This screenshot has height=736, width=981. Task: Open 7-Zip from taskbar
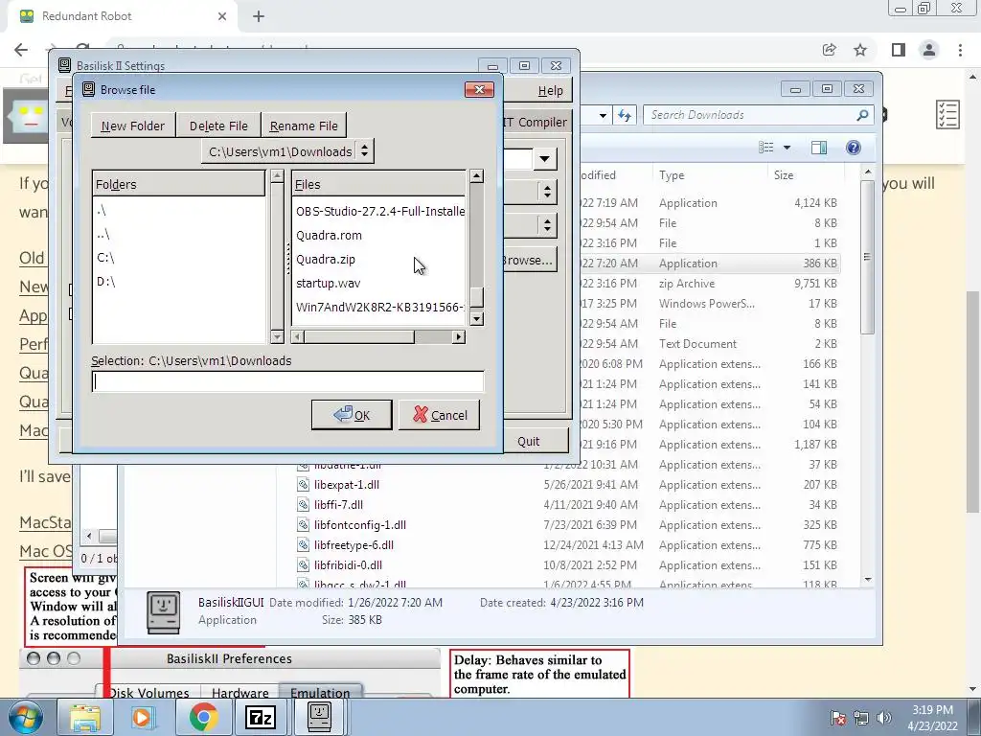coord(261,717)
